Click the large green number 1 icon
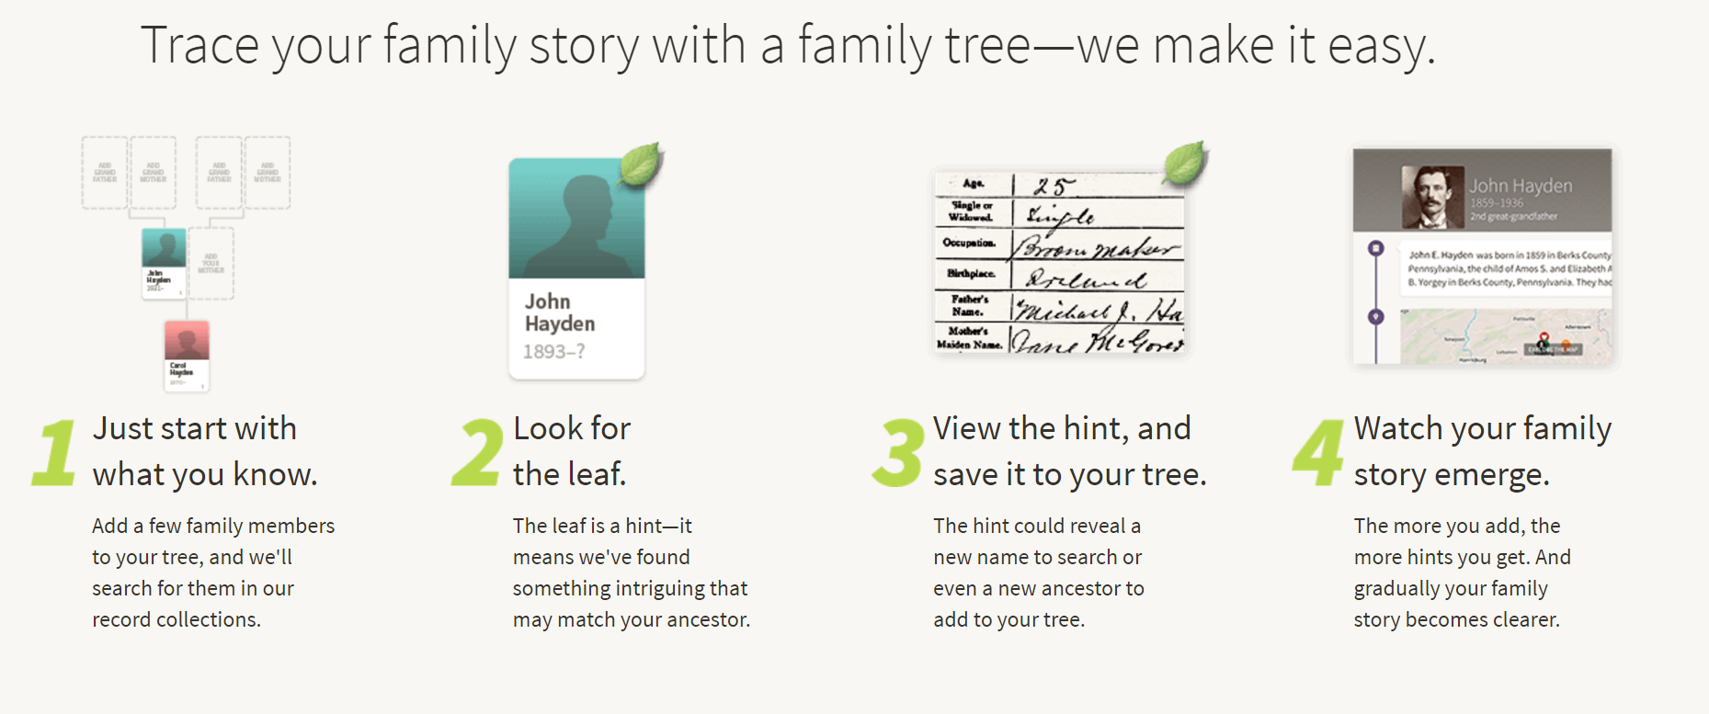This screenshot has width=1709, height=714. 54,452
